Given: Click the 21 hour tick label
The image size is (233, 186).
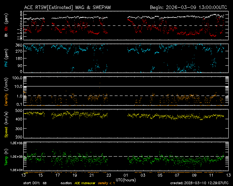Looking at the screenshot, I should [92, 175].
